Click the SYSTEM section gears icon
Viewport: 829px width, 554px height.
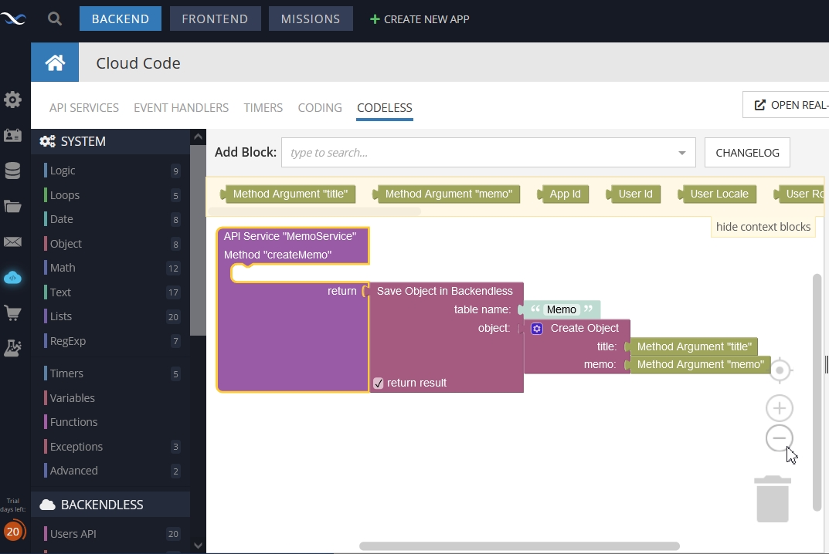(x=48, y=141)
